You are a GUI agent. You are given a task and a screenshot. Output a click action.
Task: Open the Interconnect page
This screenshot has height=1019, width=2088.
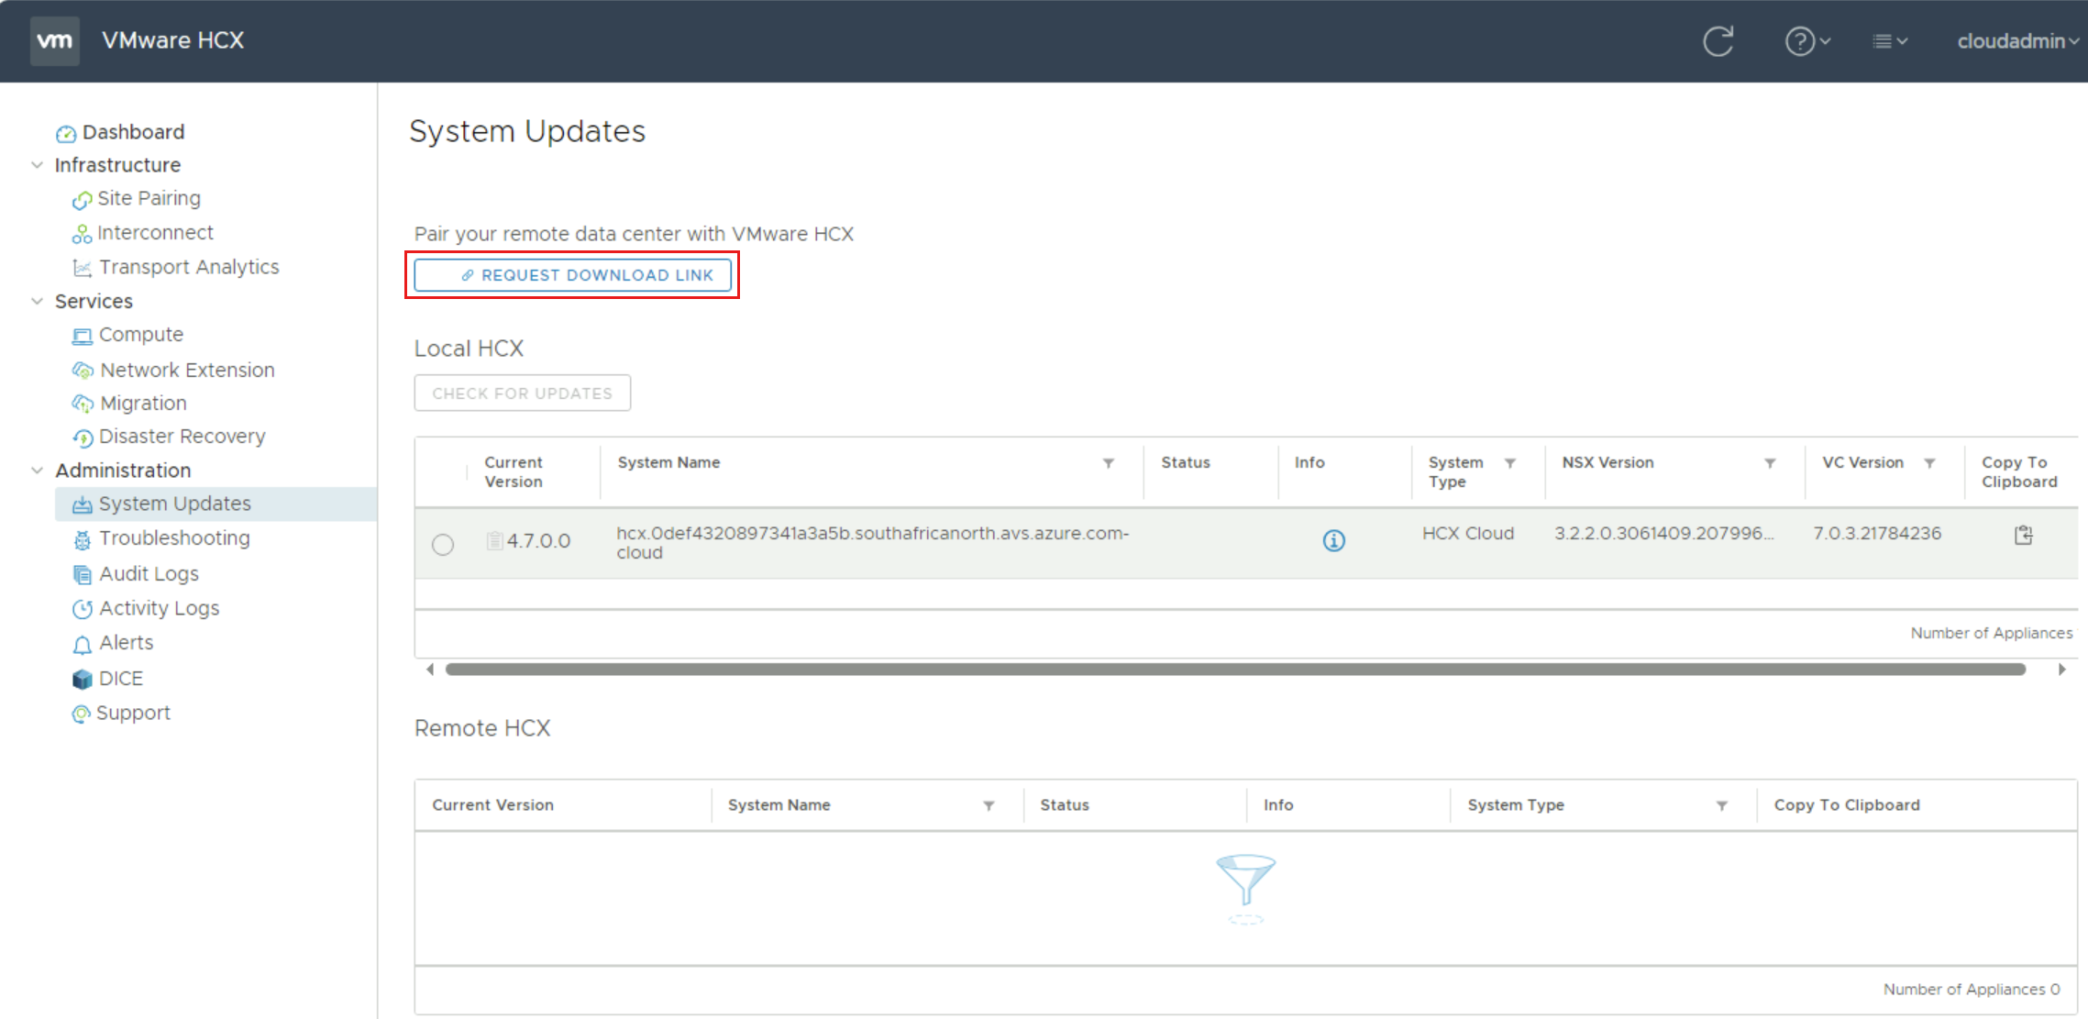point(156,232)
